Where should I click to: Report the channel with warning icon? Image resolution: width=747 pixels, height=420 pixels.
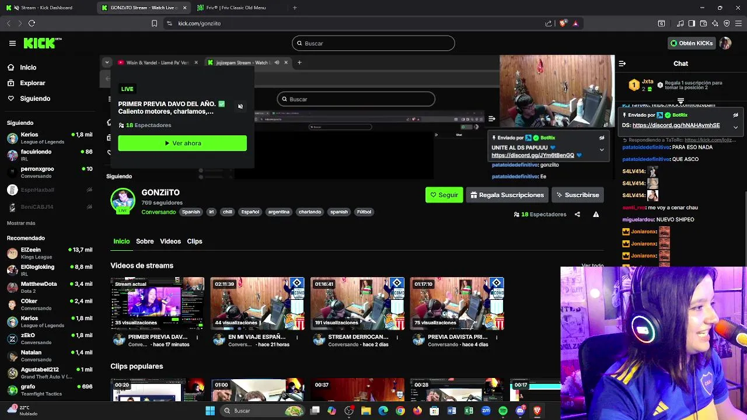[596, 214]
